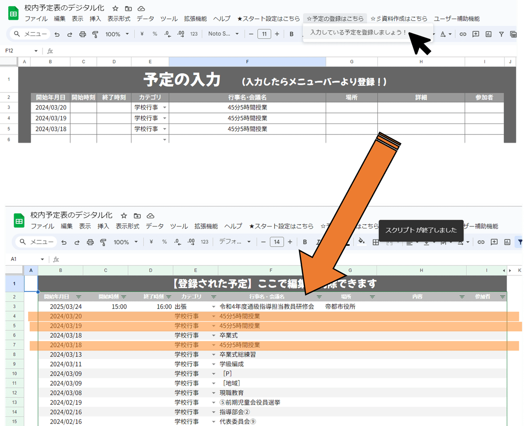The image size is (526, 426).
Task: Add comment using upper toolbar icon
Action: click(476, 34)
